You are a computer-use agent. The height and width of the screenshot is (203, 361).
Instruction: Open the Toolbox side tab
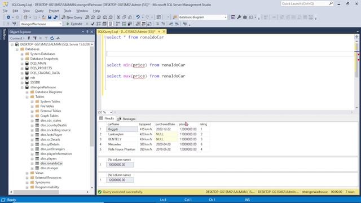(x=4, y=34)
